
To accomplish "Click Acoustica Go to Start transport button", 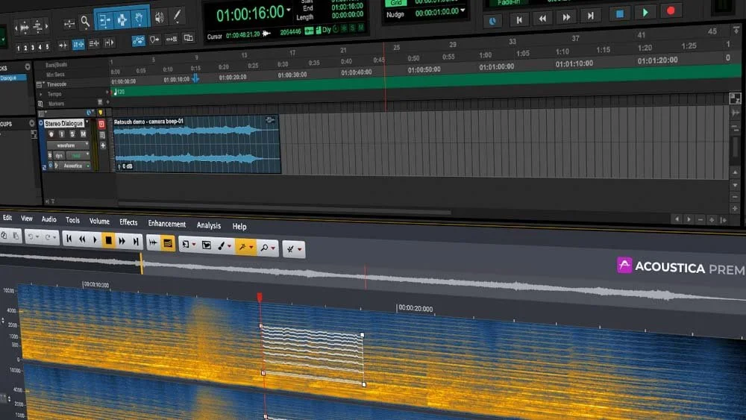I will point(69,239).
